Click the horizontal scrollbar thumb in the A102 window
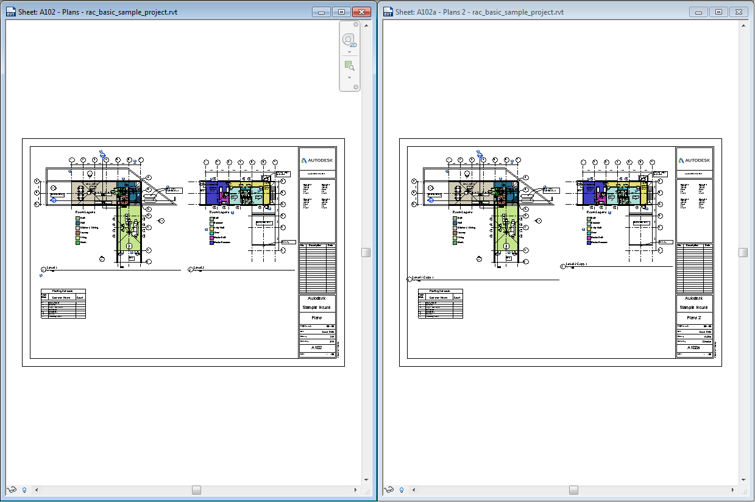755x502 pixels. point(196,490)
